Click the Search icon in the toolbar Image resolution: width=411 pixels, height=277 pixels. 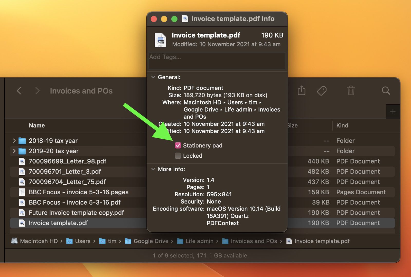coord(386,91)
